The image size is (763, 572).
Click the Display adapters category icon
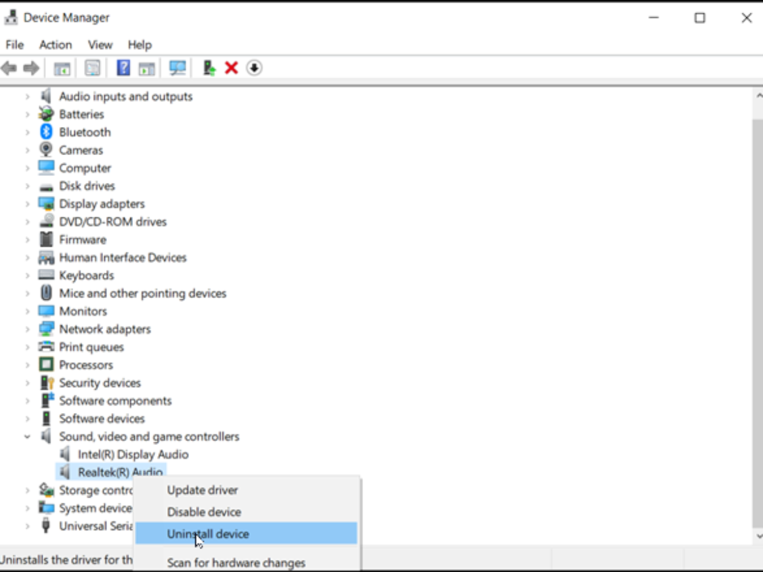46,204
